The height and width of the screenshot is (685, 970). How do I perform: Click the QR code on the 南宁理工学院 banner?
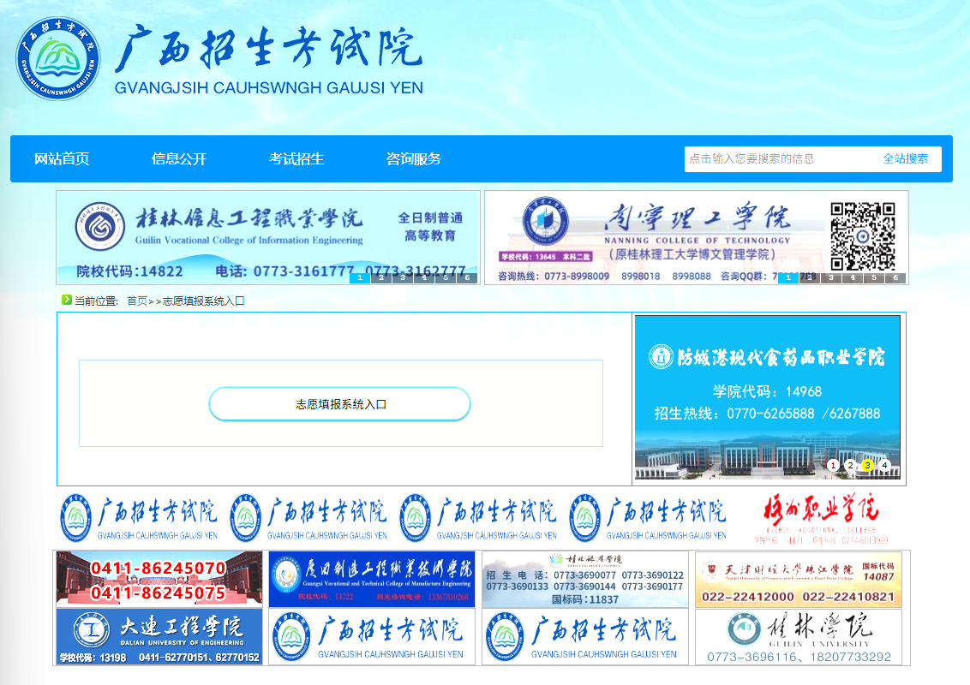coord(862,236)
